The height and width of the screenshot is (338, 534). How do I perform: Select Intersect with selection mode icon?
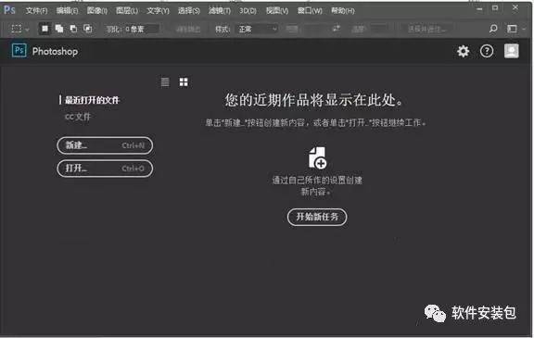[88, 29]
